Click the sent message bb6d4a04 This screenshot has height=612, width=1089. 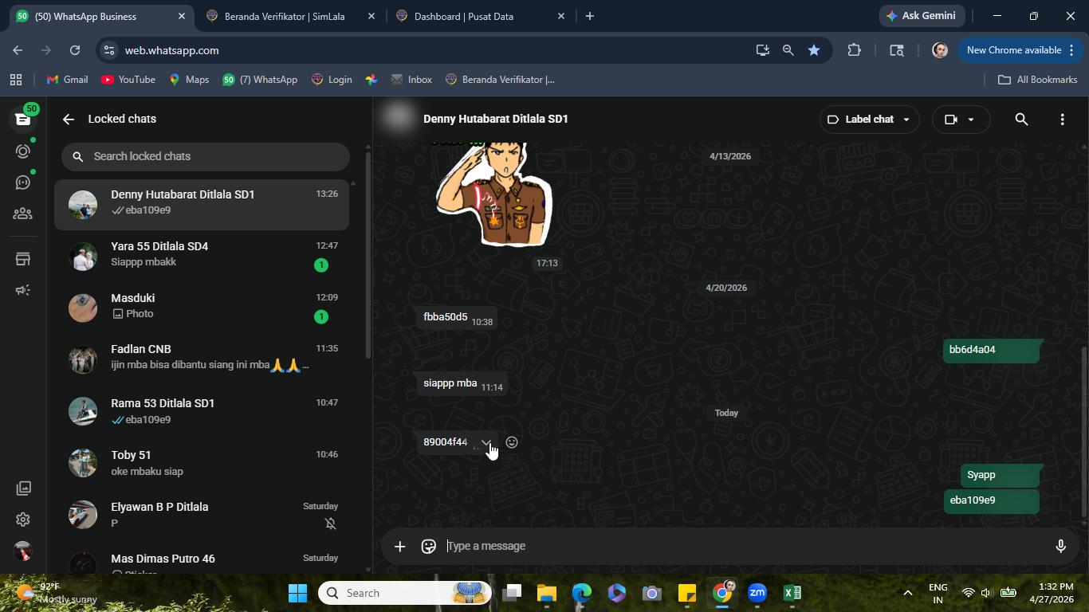click(991, 350)
